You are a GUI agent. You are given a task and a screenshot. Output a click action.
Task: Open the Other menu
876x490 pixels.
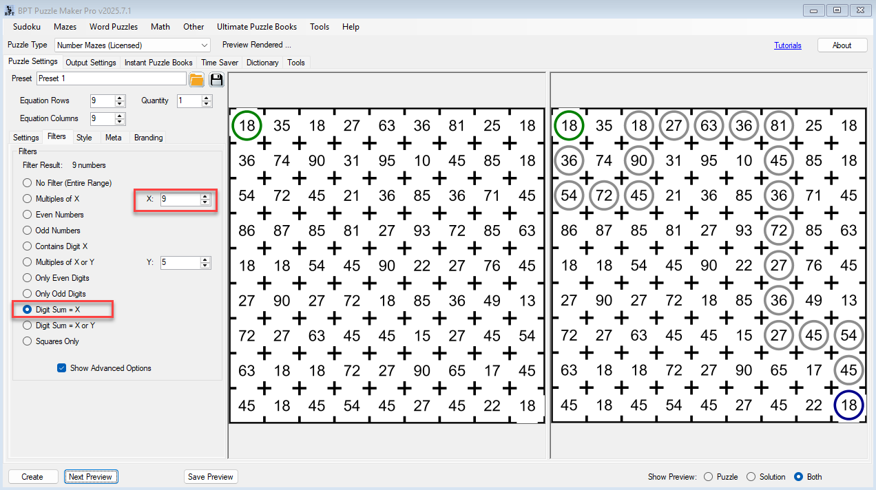click(x=194, y=27)
